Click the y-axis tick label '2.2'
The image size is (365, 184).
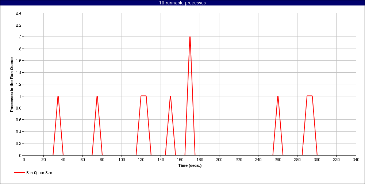[x=19, y=25]
